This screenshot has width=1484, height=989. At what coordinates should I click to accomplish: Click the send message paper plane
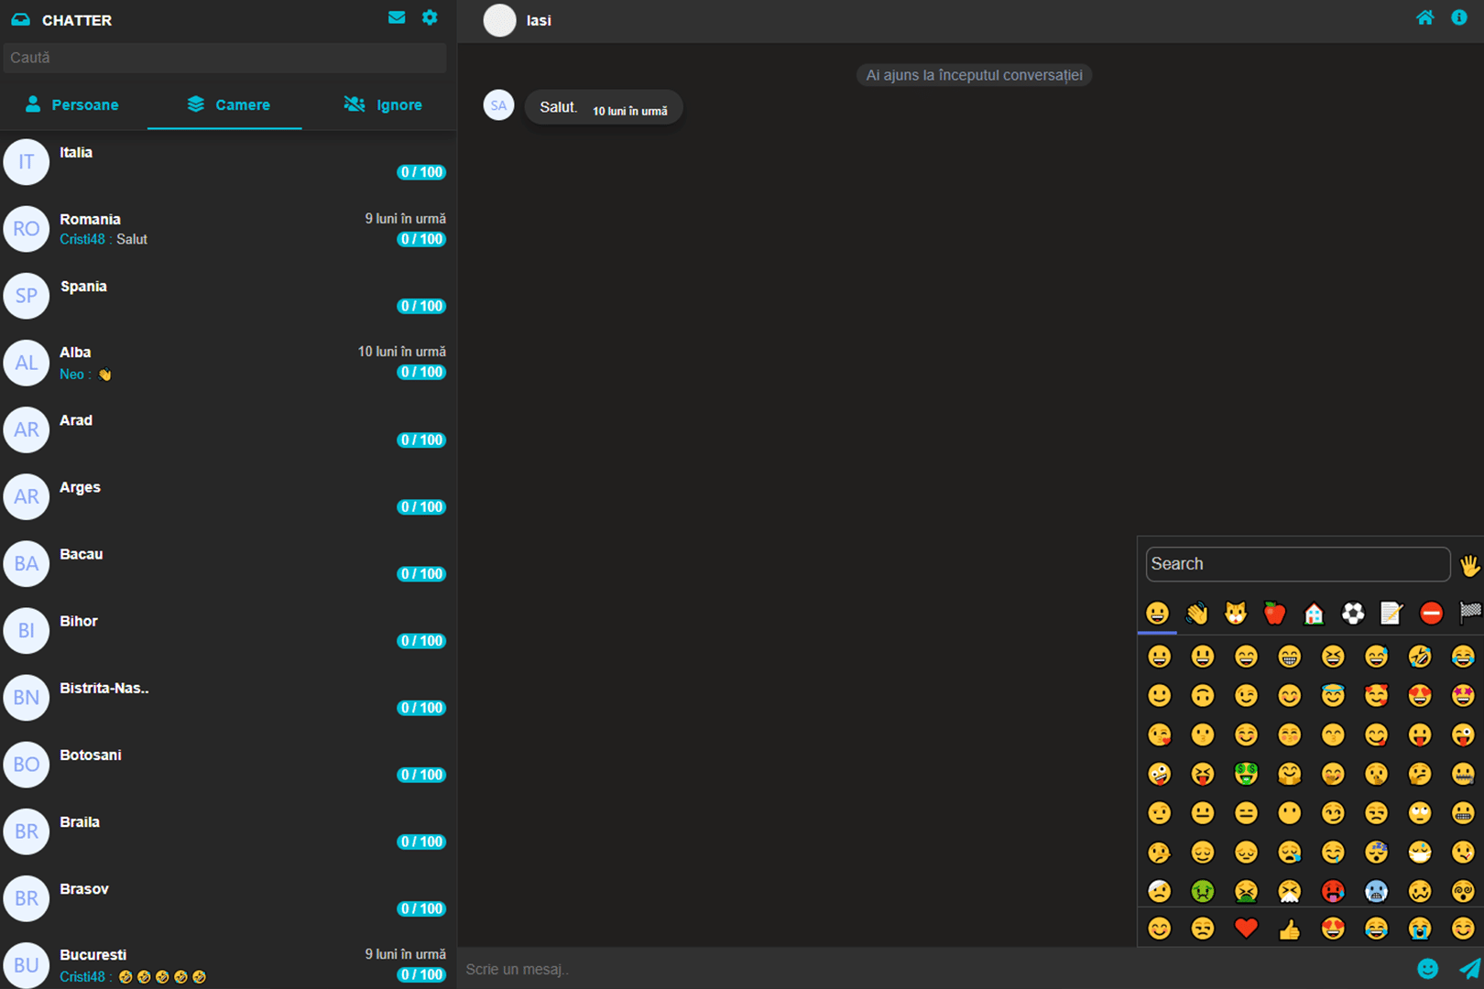1468,969
